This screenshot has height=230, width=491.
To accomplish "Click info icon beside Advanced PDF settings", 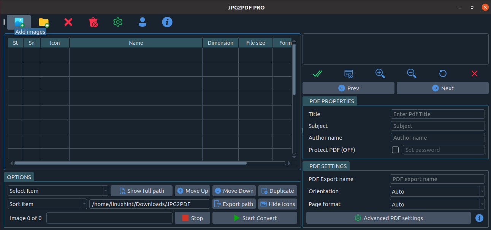I will [480, 218].
